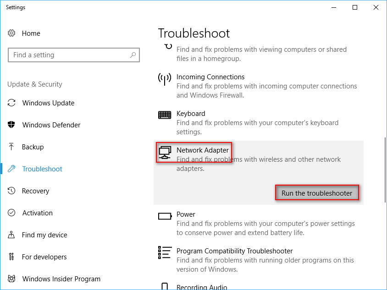Open For developers settings

click(x=45, y=257)
